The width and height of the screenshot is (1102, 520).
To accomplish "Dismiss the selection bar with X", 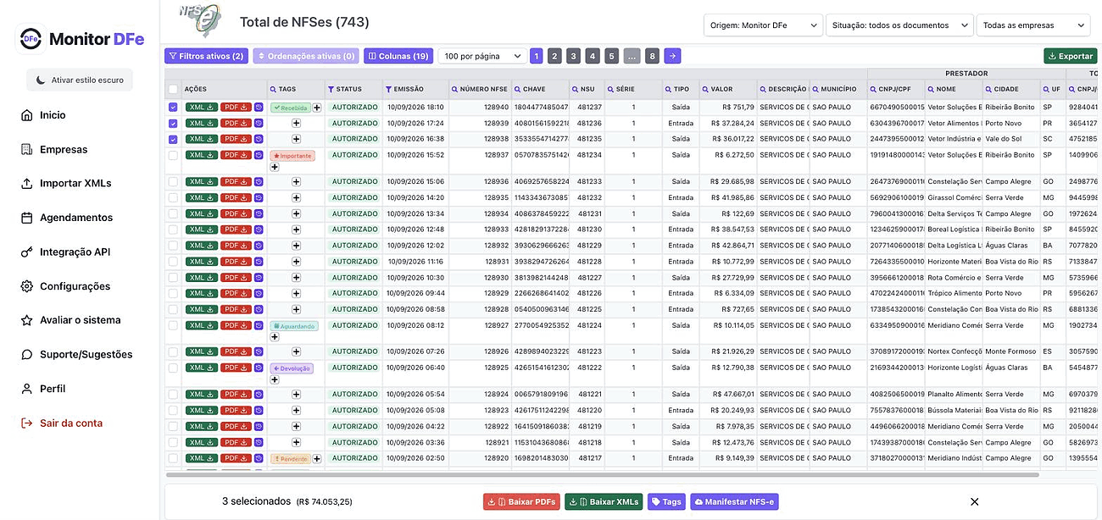I will (x=974, y=501).
